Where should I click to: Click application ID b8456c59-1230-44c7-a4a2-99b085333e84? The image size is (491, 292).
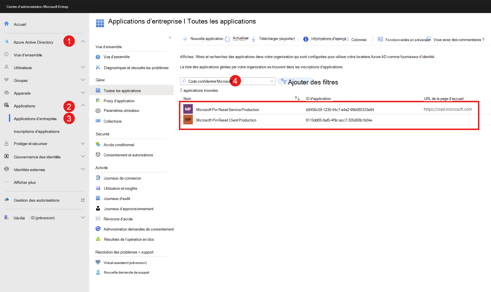click(340, 110)
